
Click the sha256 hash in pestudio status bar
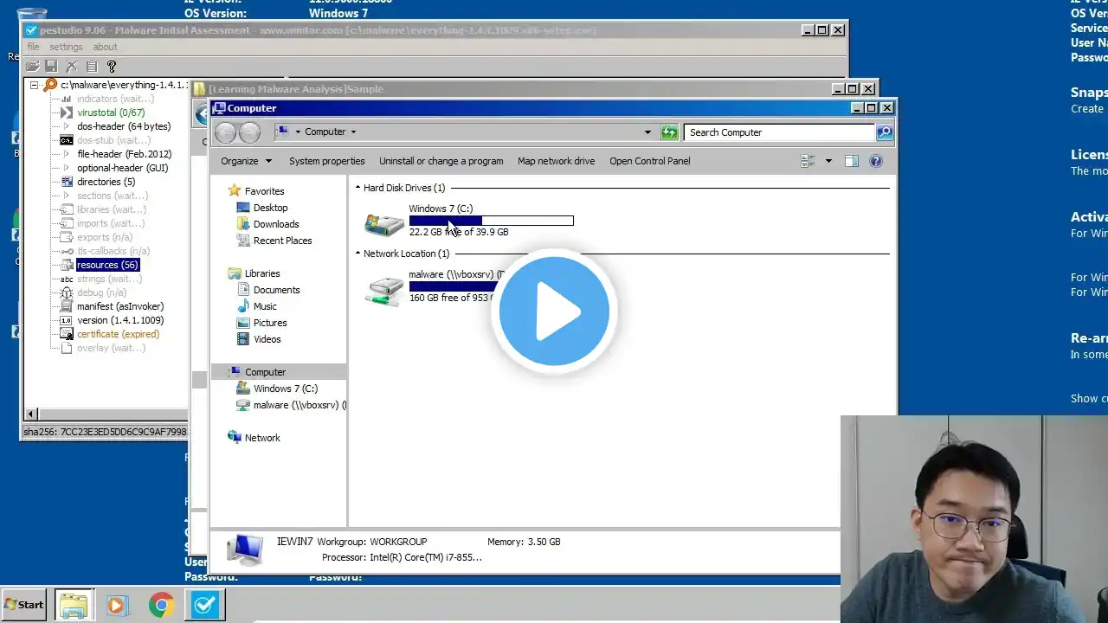pyautogui.click(x=105, y=432)
